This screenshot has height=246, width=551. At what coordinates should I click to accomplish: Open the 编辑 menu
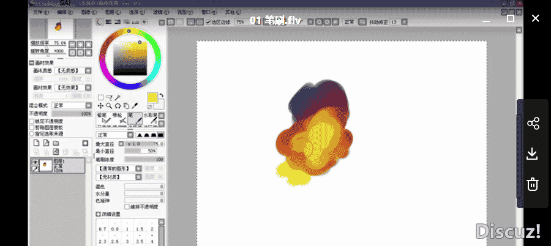pyautogui.click(x=65, y=12)
